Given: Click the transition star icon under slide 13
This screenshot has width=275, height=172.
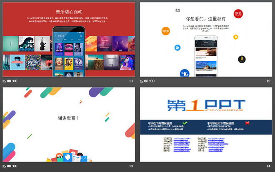Looking at the screenshot, I should click(x=4, y=166).
